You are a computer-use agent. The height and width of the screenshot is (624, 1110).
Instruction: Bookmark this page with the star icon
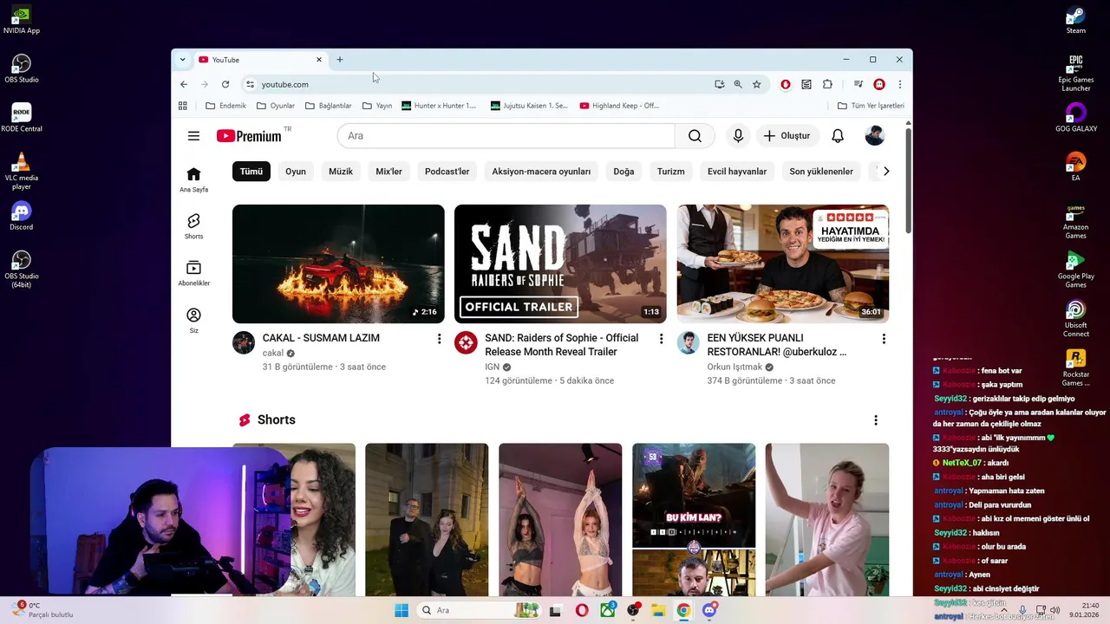point(756,84)
